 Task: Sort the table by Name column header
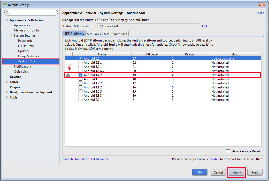pyautogui.click(x=102, y=54)
